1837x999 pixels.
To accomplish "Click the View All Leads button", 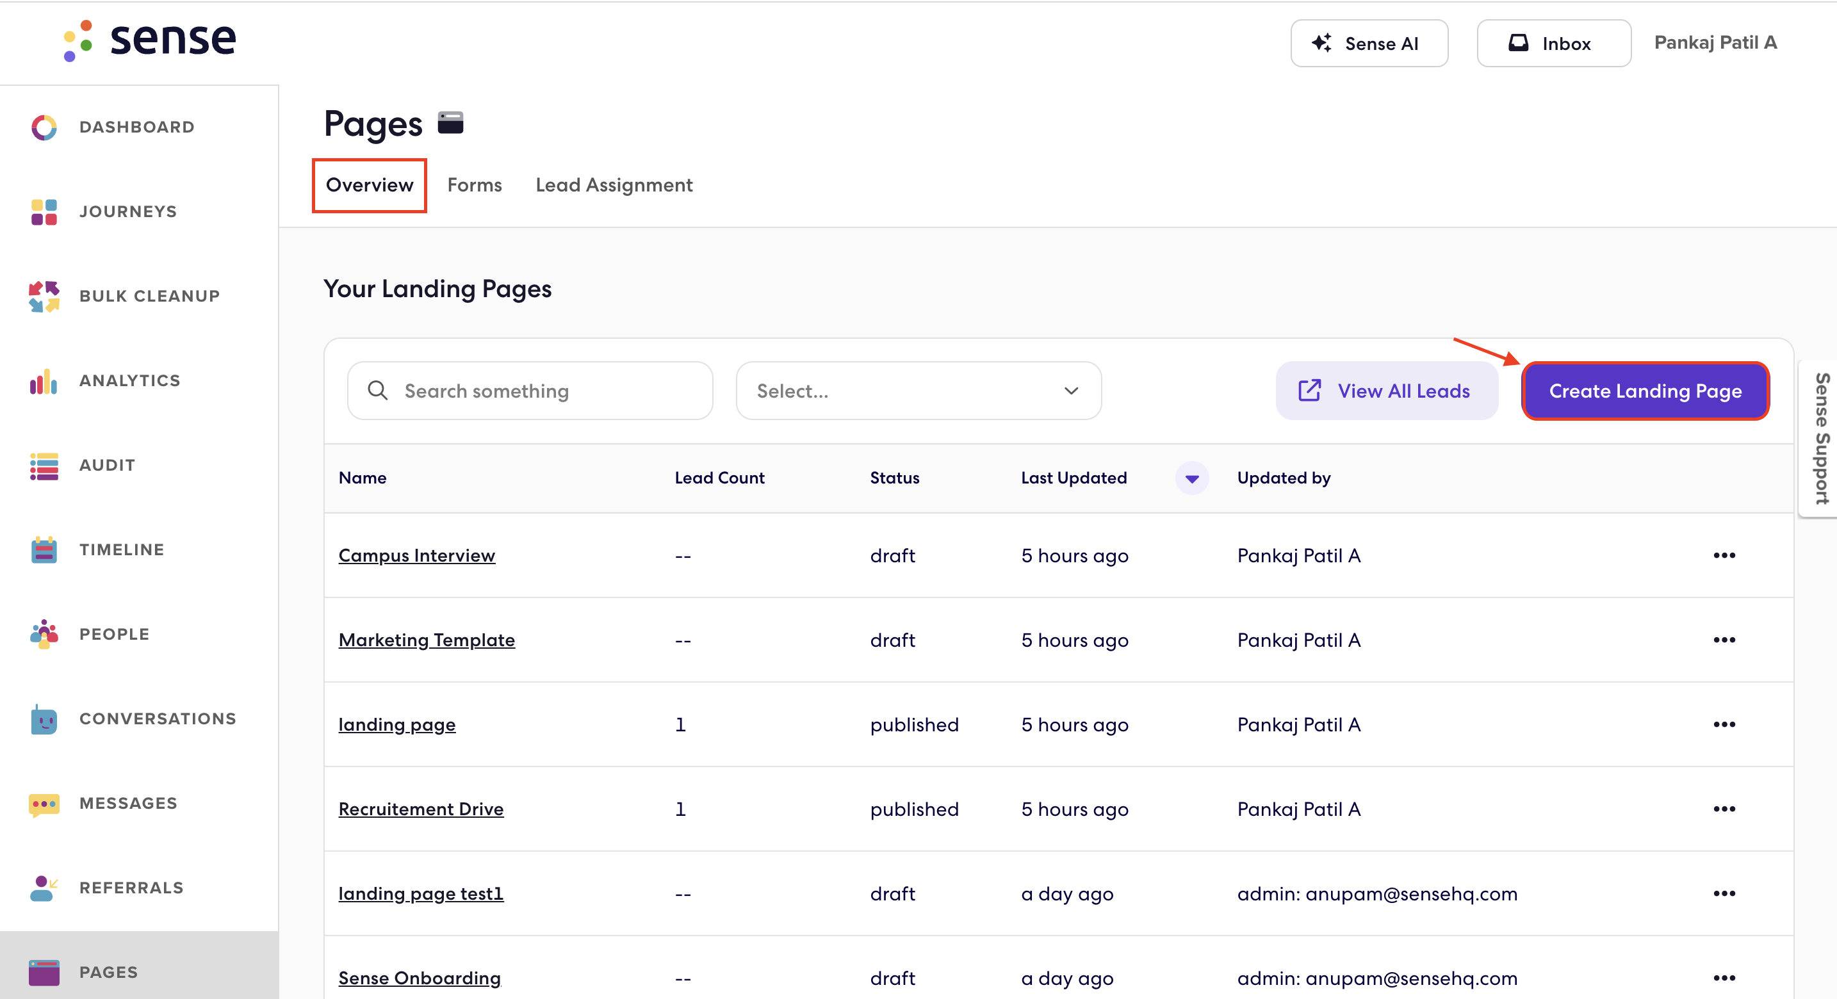I will point(1386,391).
